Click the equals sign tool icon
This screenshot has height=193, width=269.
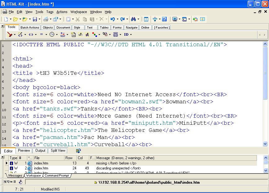pyautogui.click(x=42, y=34)
